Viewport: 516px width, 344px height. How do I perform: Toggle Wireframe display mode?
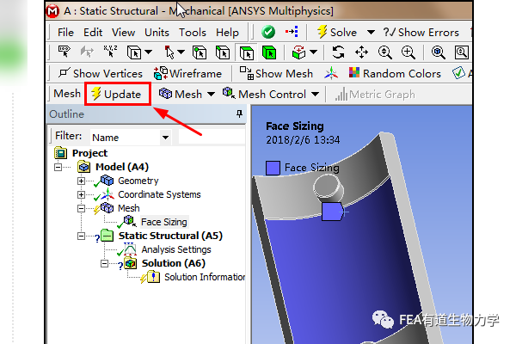pos(187,73)
